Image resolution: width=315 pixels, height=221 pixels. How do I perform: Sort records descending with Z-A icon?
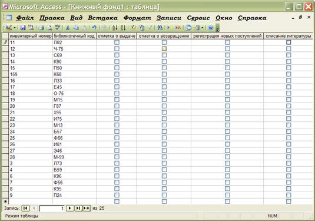123,28
